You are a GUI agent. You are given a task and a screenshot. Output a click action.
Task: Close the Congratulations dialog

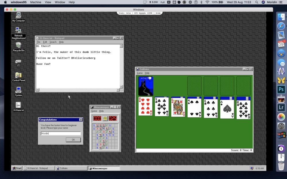tap(81, 120)
